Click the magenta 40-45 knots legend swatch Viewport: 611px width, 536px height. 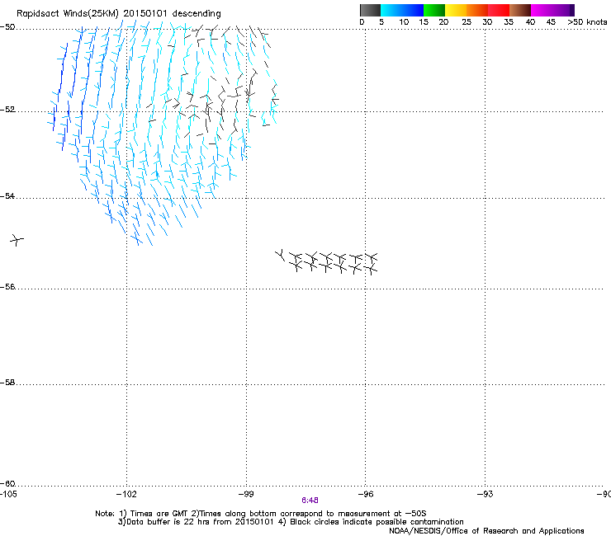click(x=541, y=10)
